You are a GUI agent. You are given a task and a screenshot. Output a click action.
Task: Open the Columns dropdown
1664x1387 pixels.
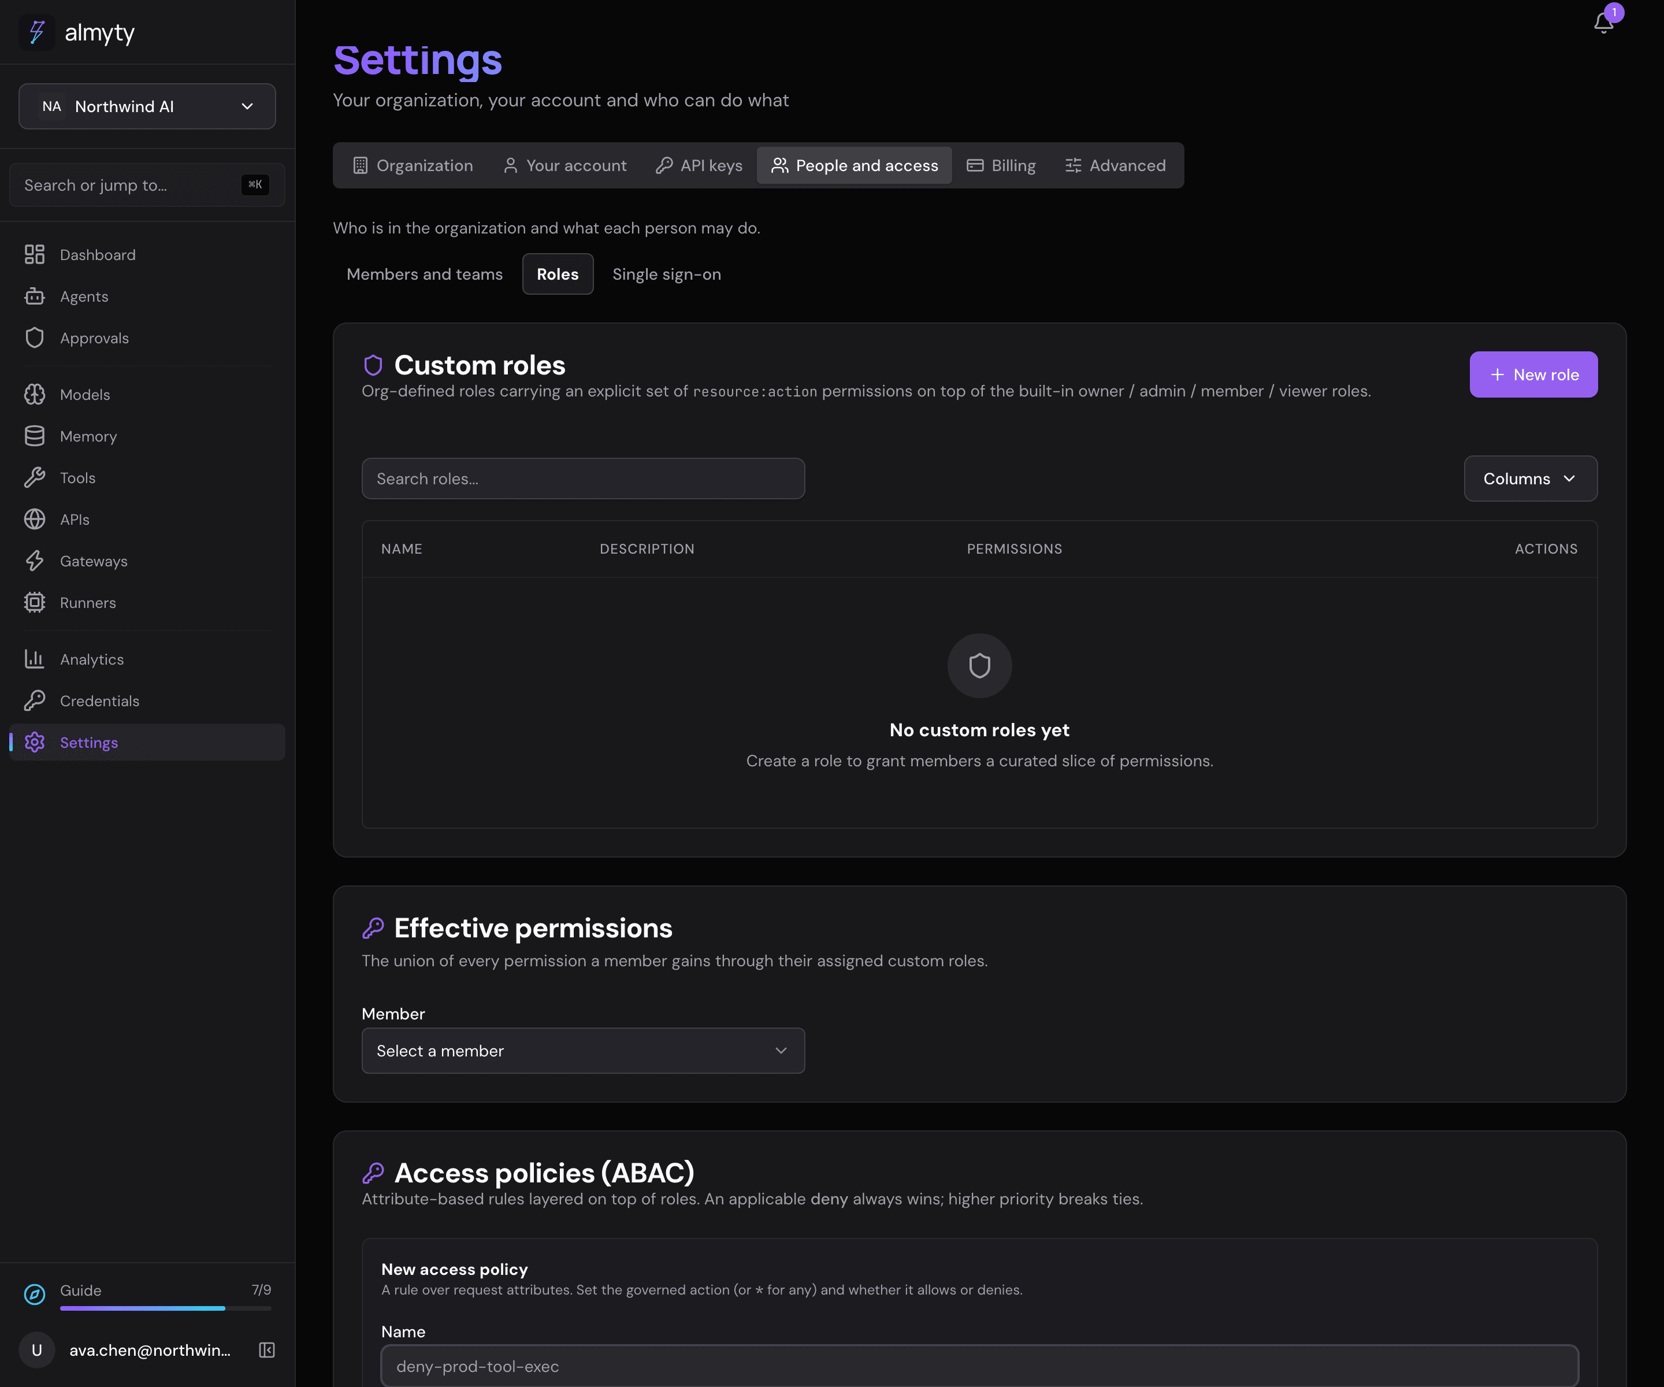(1530, 479)
